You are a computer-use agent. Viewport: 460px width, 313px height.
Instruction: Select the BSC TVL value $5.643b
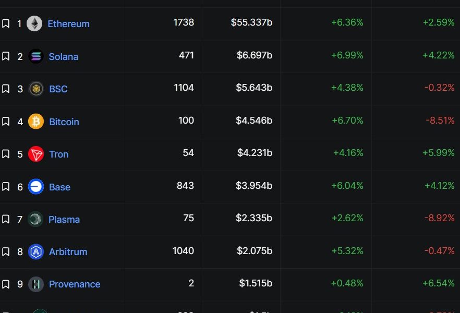coord(255,88)
